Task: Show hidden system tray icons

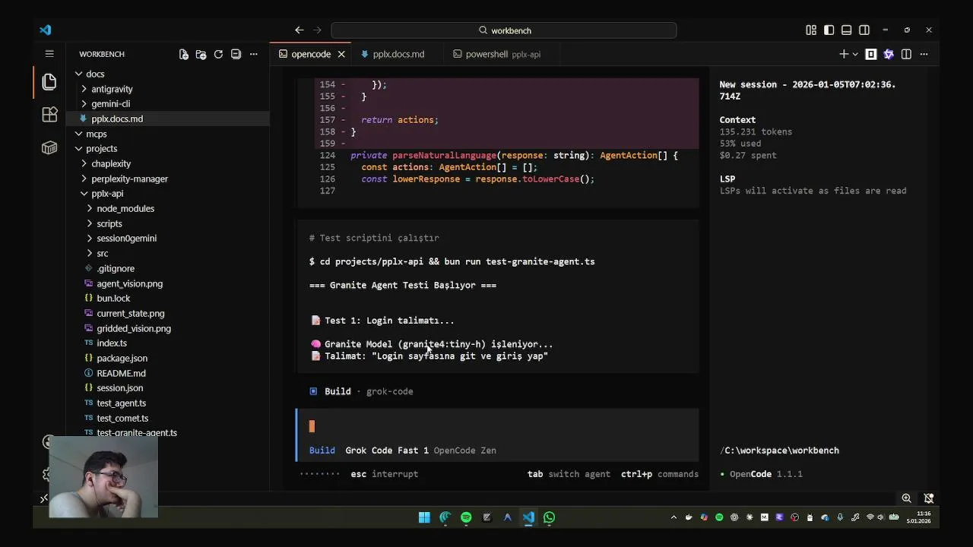Action: coord(673,517)
